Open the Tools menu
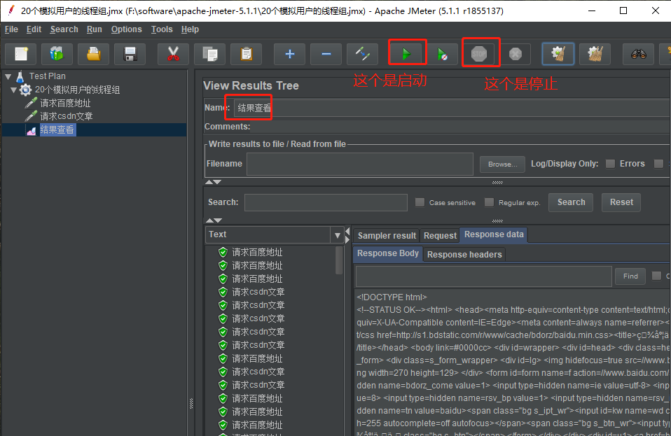 pyautogui.click(x=162, y=29)
